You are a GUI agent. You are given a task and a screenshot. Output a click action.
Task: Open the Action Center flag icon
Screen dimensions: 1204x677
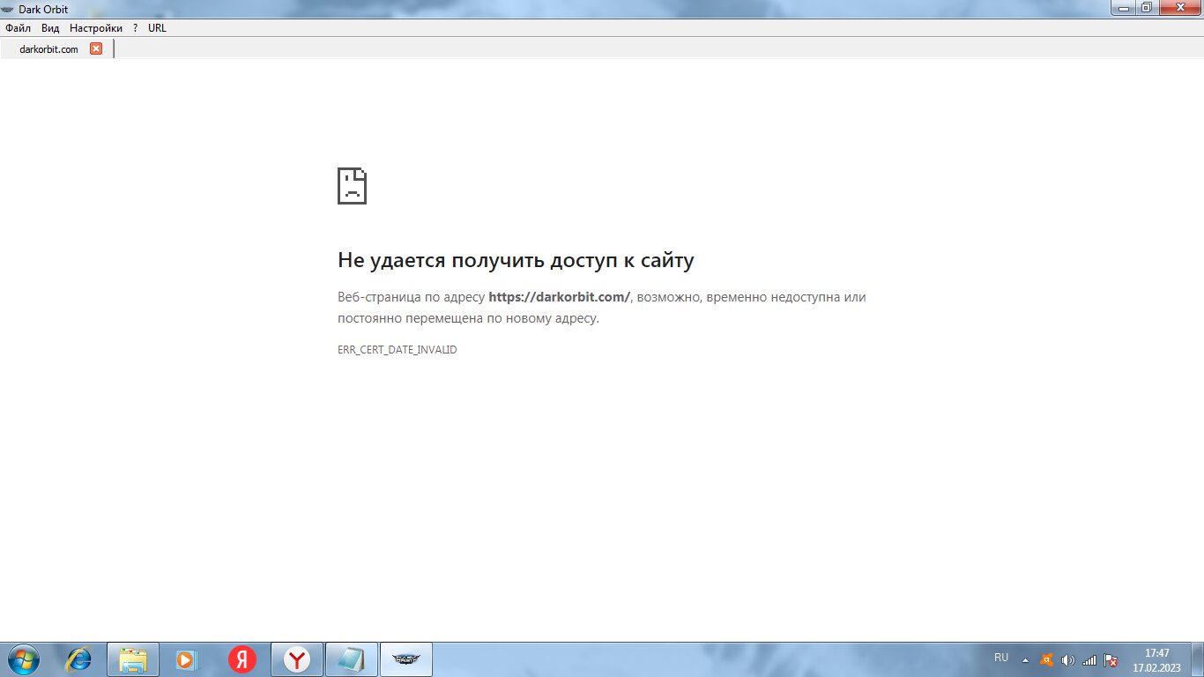click(x=1111, y=659)
